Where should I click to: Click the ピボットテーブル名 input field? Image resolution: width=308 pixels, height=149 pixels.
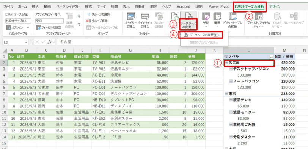click(x=18, y=21)
